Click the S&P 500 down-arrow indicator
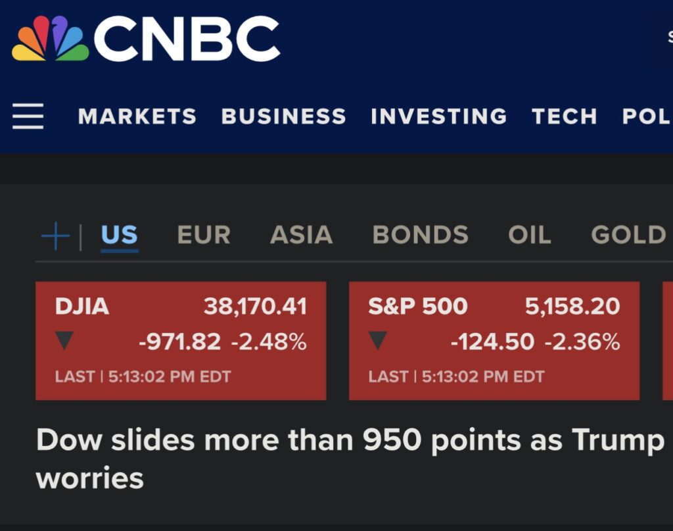 (x=377, y=341)
